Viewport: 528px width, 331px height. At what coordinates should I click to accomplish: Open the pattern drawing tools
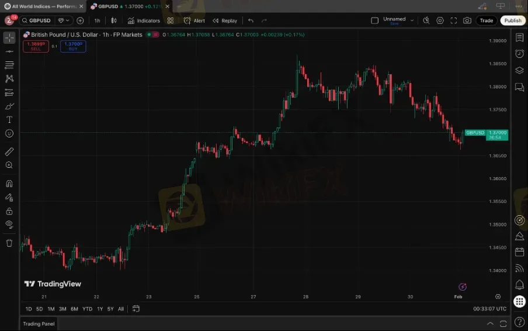point(9,78)
